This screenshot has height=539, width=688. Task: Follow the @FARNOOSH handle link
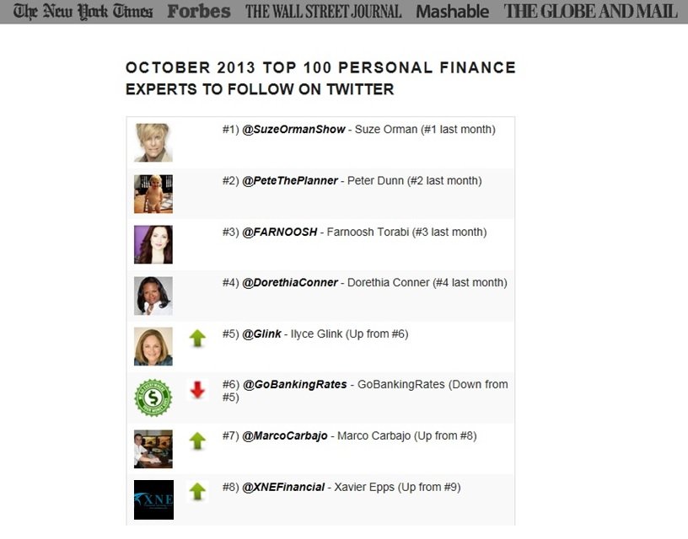pyautogui.click(x=280, y=232)
